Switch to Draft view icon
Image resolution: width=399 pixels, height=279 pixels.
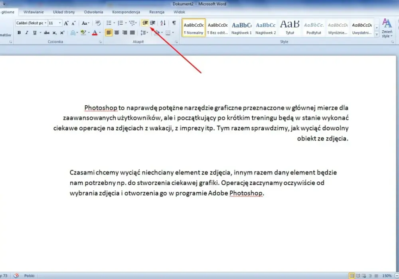point(376,276)
